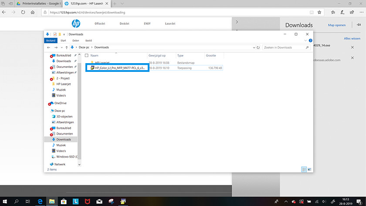Image resolution: width=366 pixels, height=206 pixels.
Task: Open Edge settings and more menu
Action: click(x=361, y=12)
